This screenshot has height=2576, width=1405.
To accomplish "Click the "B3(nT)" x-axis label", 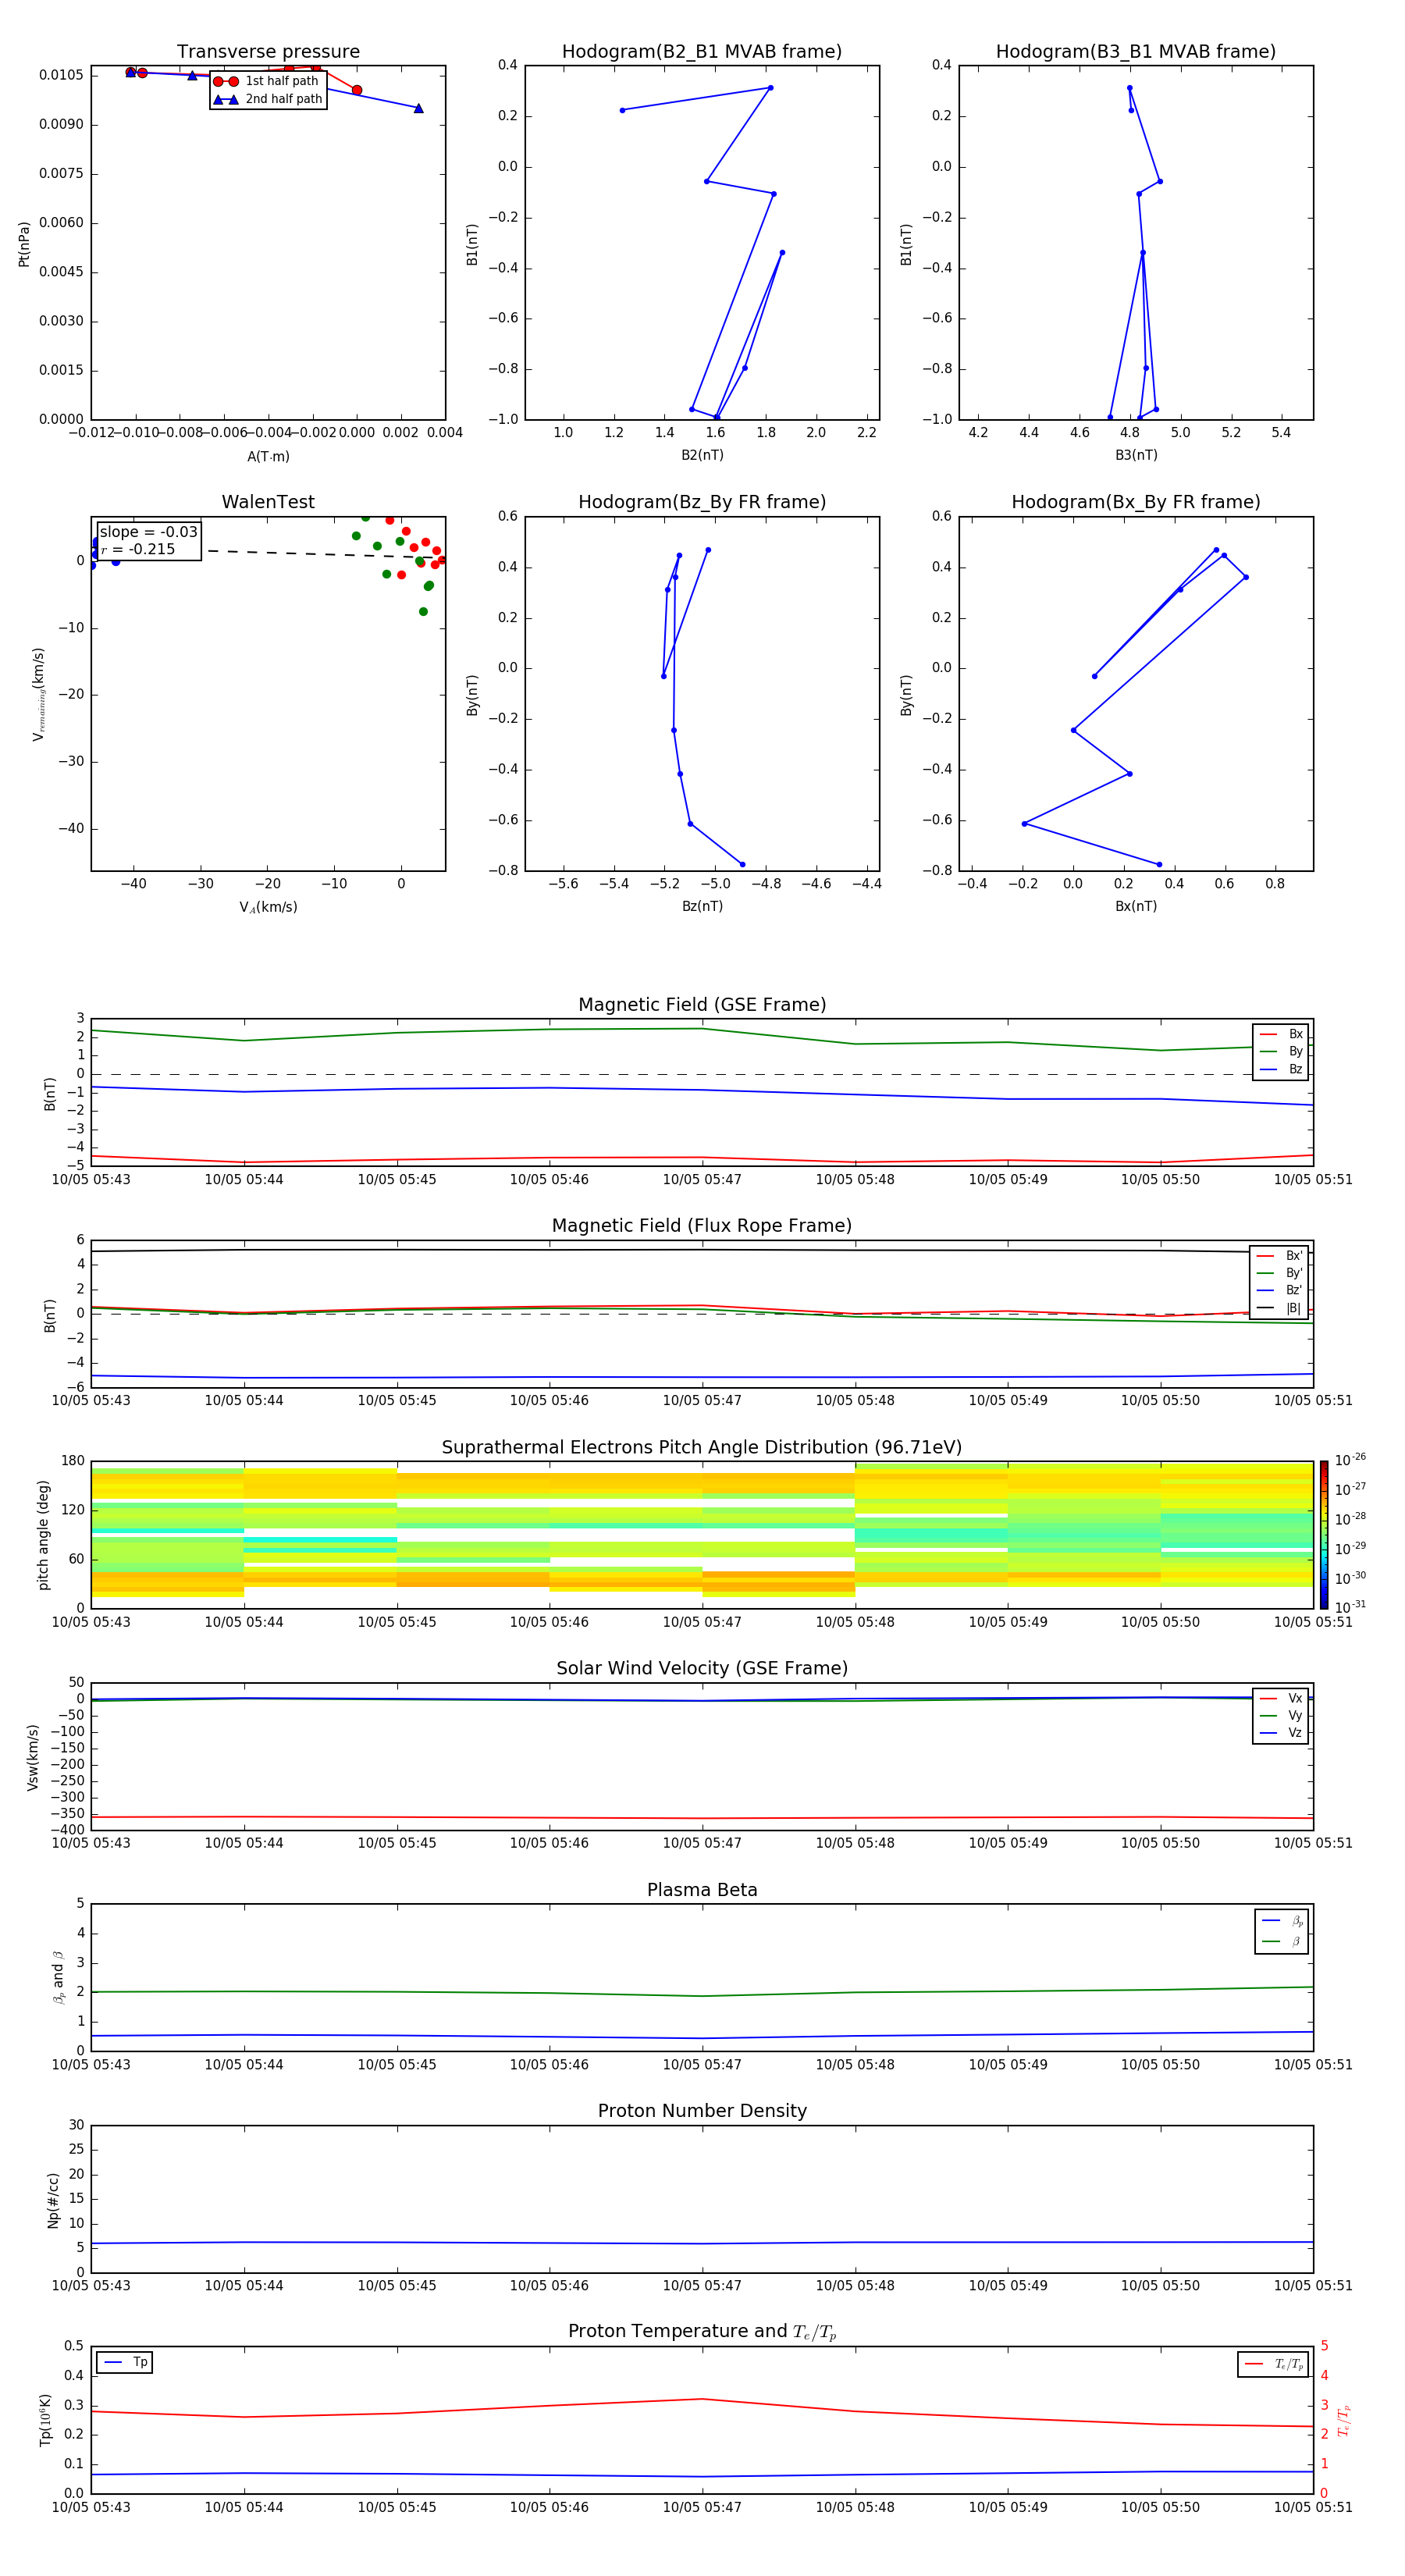I will [1136, 455].
